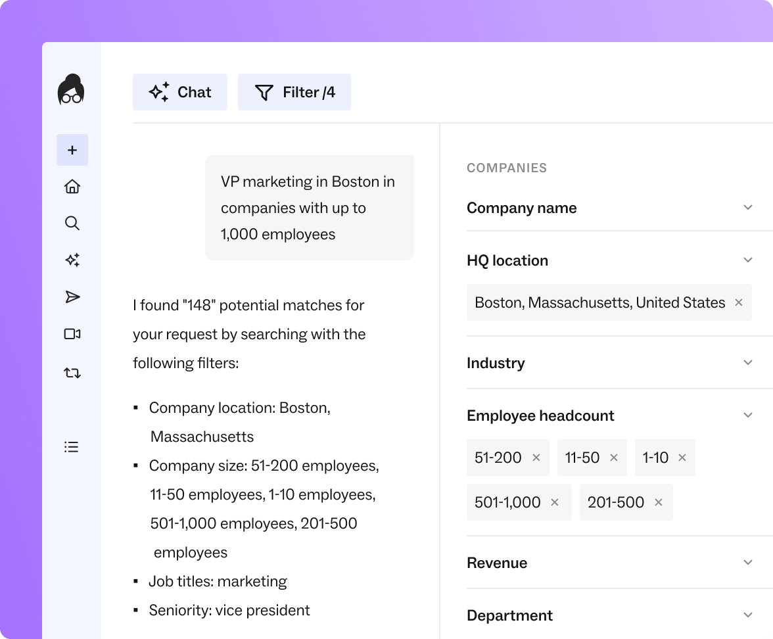The width and height of the screenshot is (773, 639).
Task: Switch to the Chat tab
Action: click(180, 92)
